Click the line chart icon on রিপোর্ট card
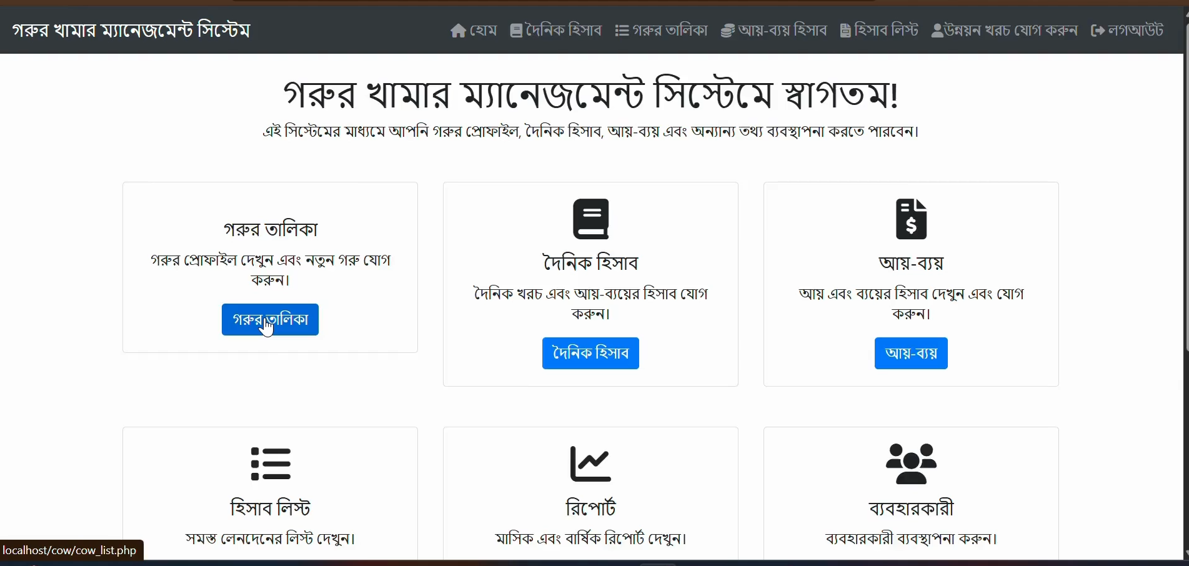The width and height of the screenshot is (1189, 566). (590, 463)
